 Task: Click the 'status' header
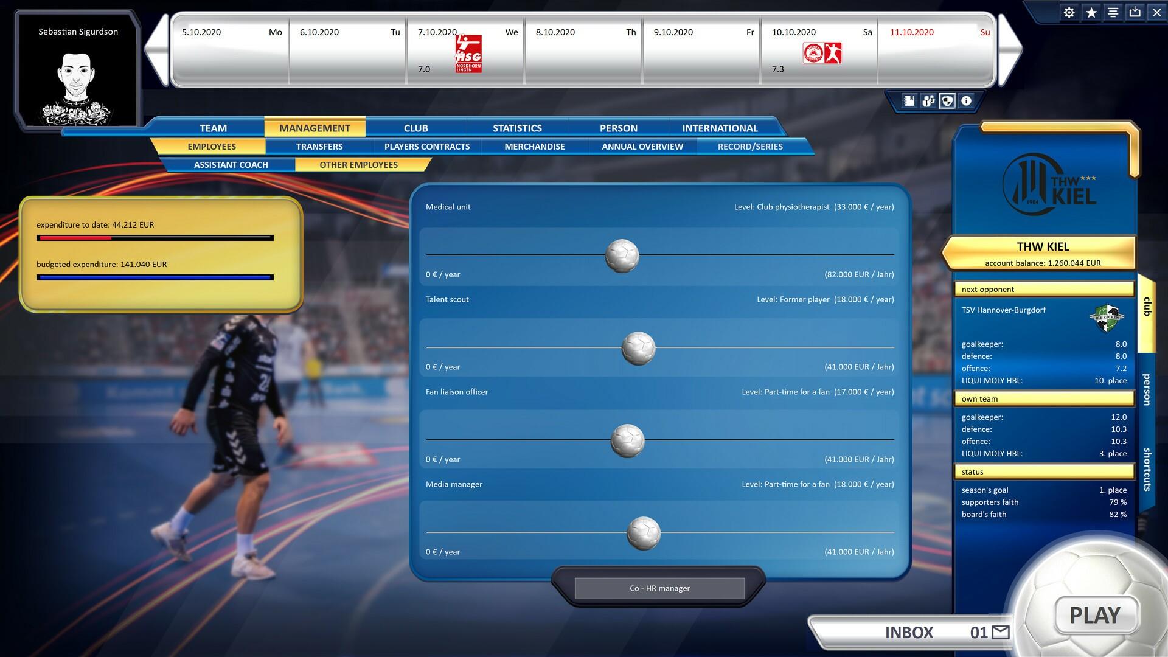(x=1044, y=472)
